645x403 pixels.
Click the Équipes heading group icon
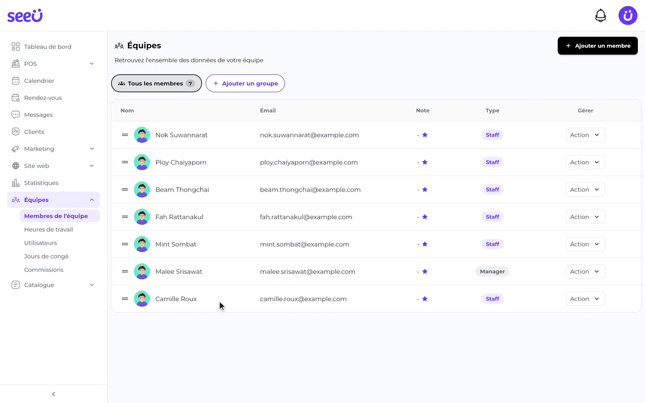click(119, 46)
